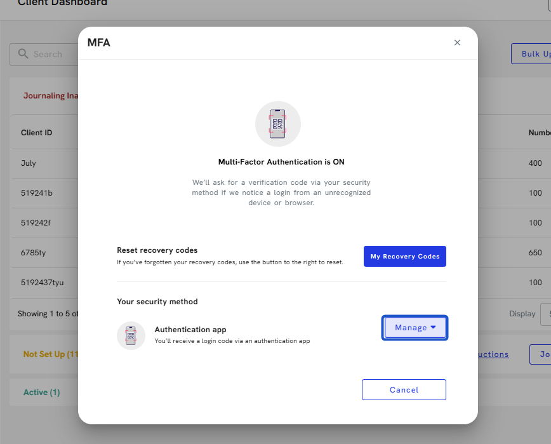Select client 6785ty
Viewport: 551px width, 444px height.
tap(33, 253)
